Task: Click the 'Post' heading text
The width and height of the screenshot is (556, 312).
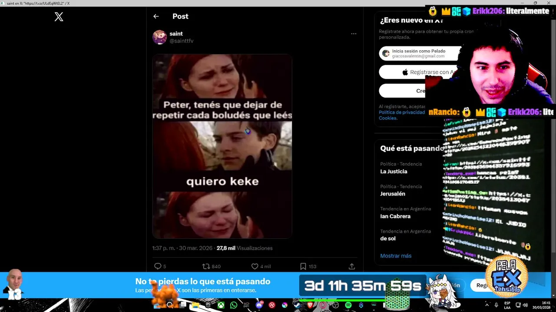Action: [x=180, y=16]
